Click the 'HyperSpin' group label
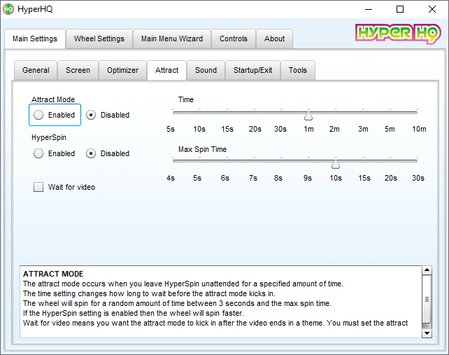The height and width of the screenshot is (355, 449). pos(49,137)
